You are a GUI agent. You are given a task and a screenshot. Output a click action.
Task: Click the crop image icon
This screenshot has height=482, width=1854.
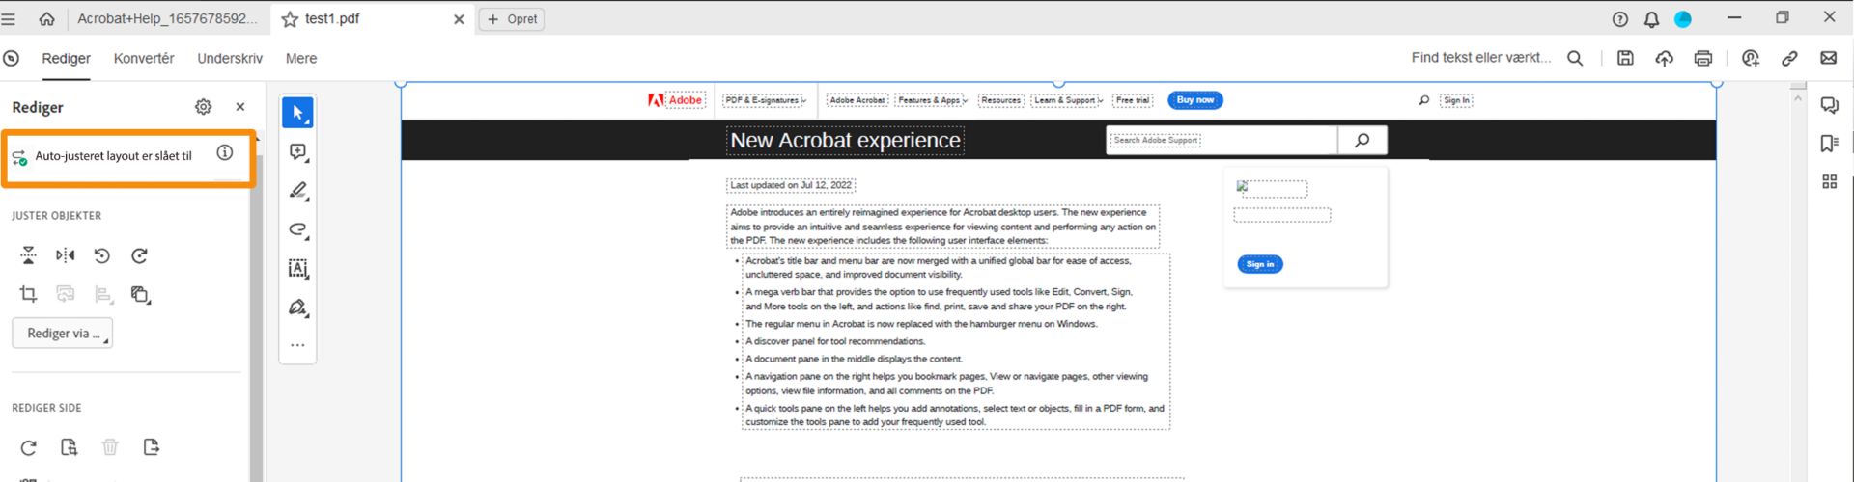(28, 294)
